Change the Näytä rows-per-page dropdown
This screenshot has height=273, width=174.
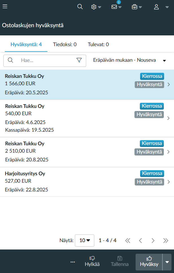tap(84, 240)
